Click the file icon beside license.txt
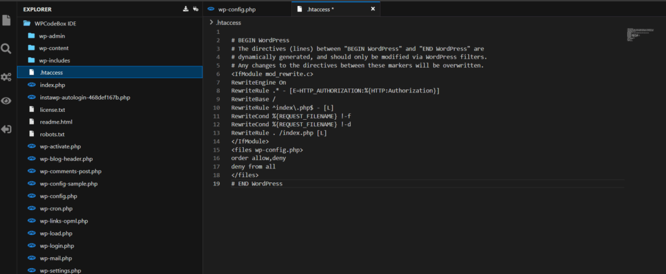Viewport: 666px width, 274px height. tap(31, 109)
